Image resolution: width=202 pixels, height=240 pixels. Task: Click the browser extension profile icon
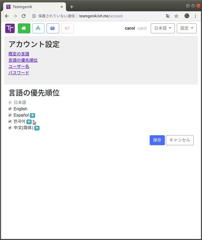(187, 16)
